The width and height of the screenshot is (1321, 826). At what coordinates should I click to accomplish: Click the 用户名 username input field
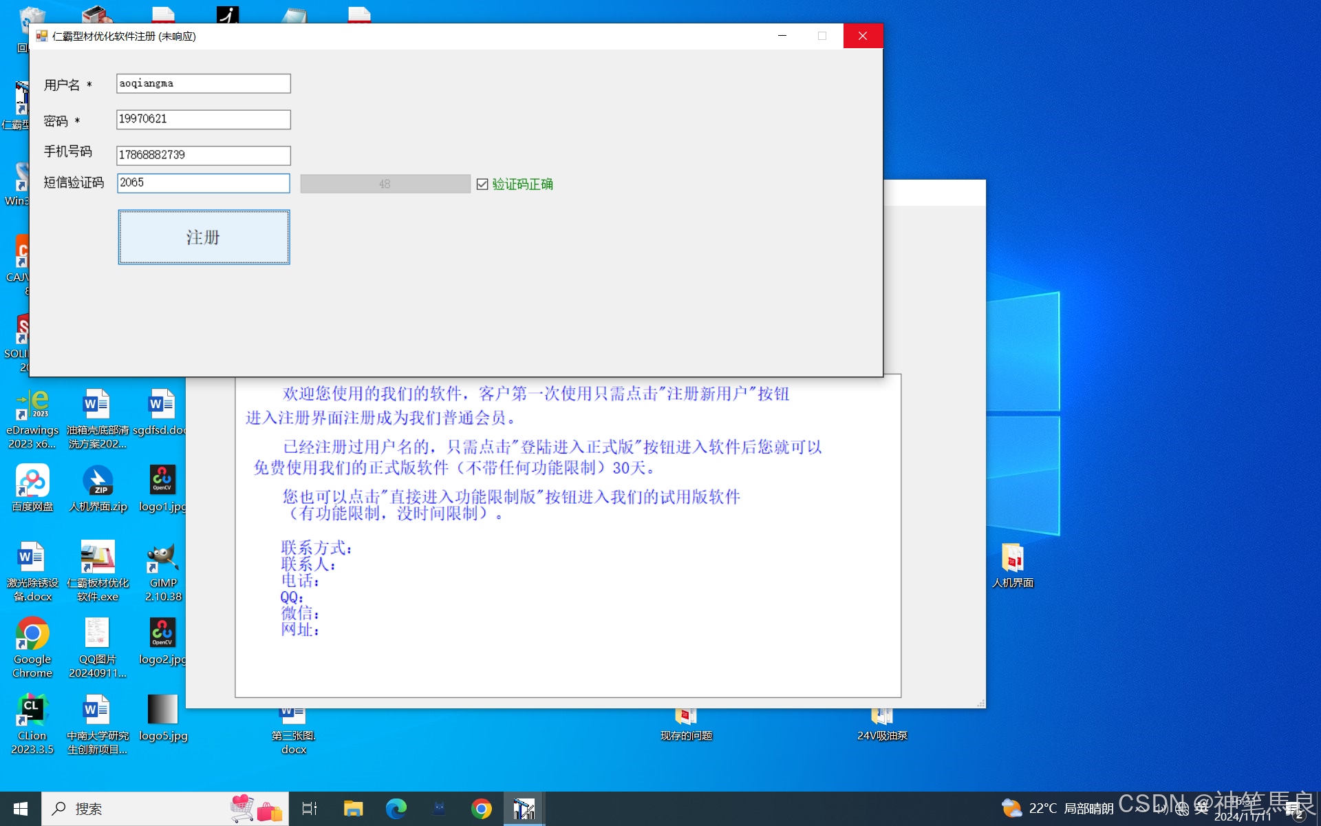click(203, 83)
